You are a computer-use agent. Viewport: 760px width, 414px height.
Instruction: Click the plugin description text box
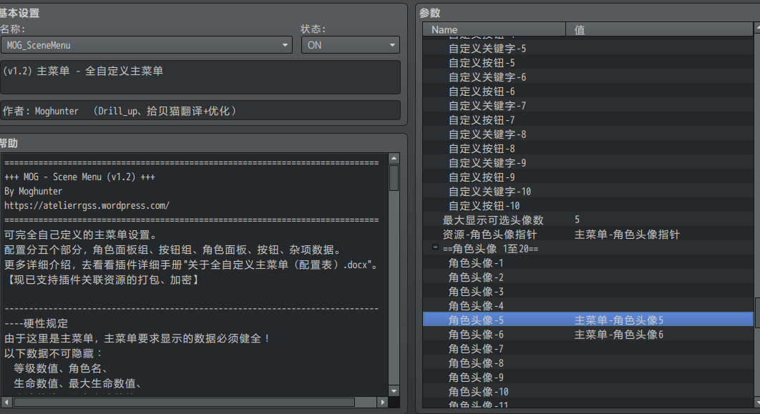[200, 77]
